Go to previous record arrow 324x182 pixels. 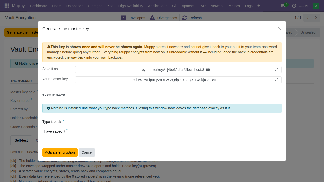[308, 18]
